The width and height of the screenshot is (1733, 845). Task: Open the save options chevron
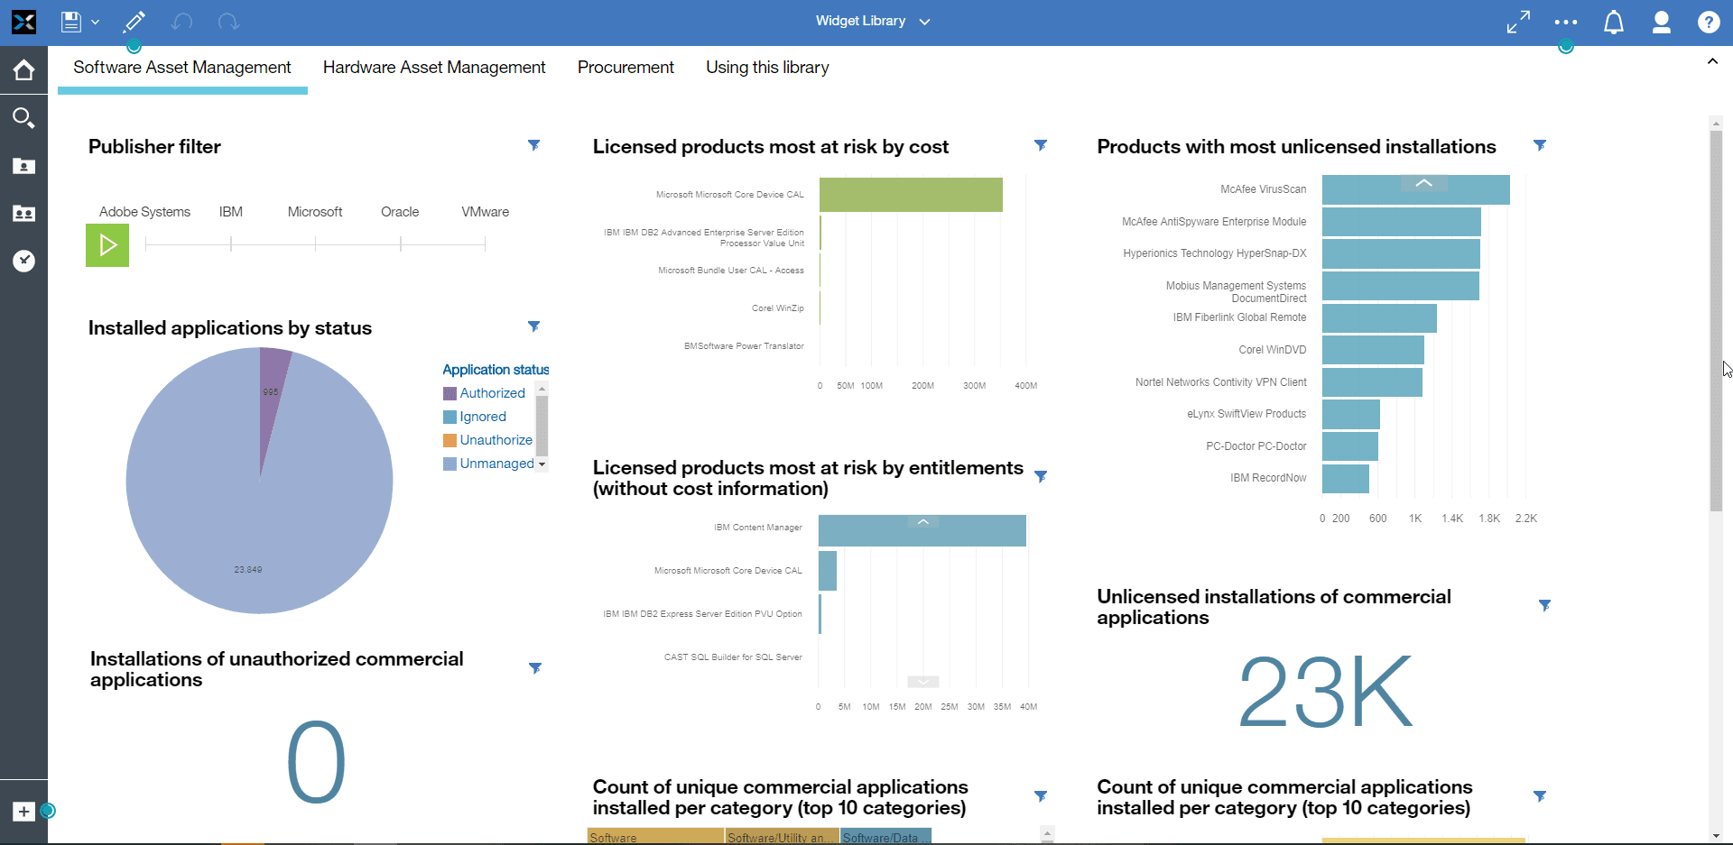96,22
